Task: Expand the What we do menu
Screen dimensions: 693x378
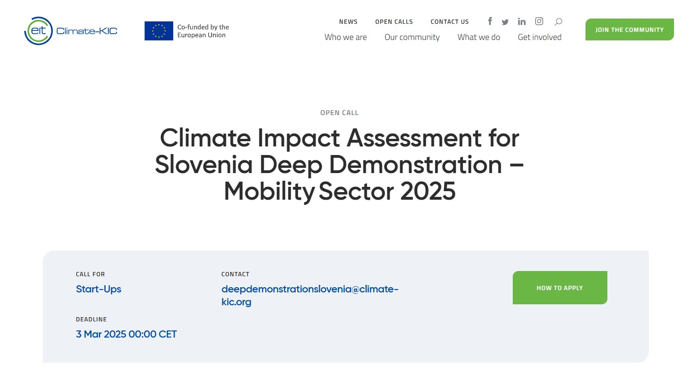Action: click(x=478, y=37)
